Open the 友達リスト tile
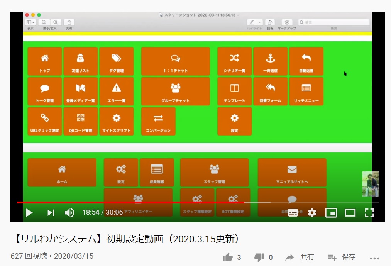Viewport: 391px width, 266px height. point(81,61)
